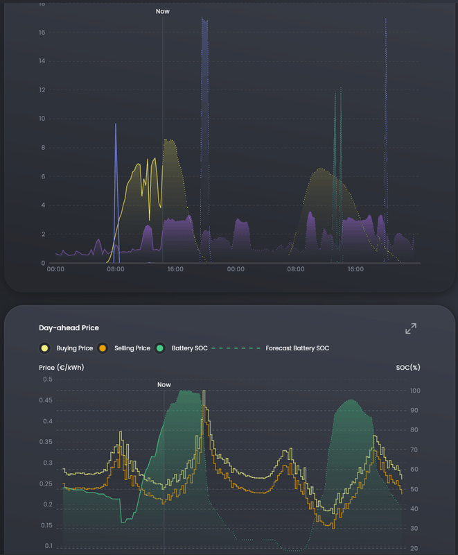Click the SOC(%) axis title
This screenshot has width=458, height=555.
click(408, 368)
